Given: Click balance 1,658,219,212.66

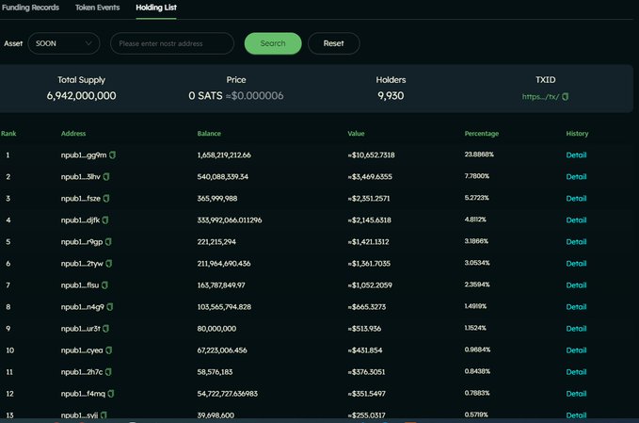Looking at the screenshot, I should point(224,155).
